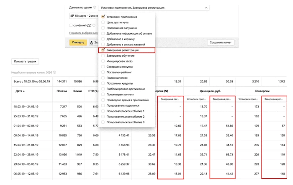
Task: Click the export icon beside Показать button
Action: [x=92, y=42]
